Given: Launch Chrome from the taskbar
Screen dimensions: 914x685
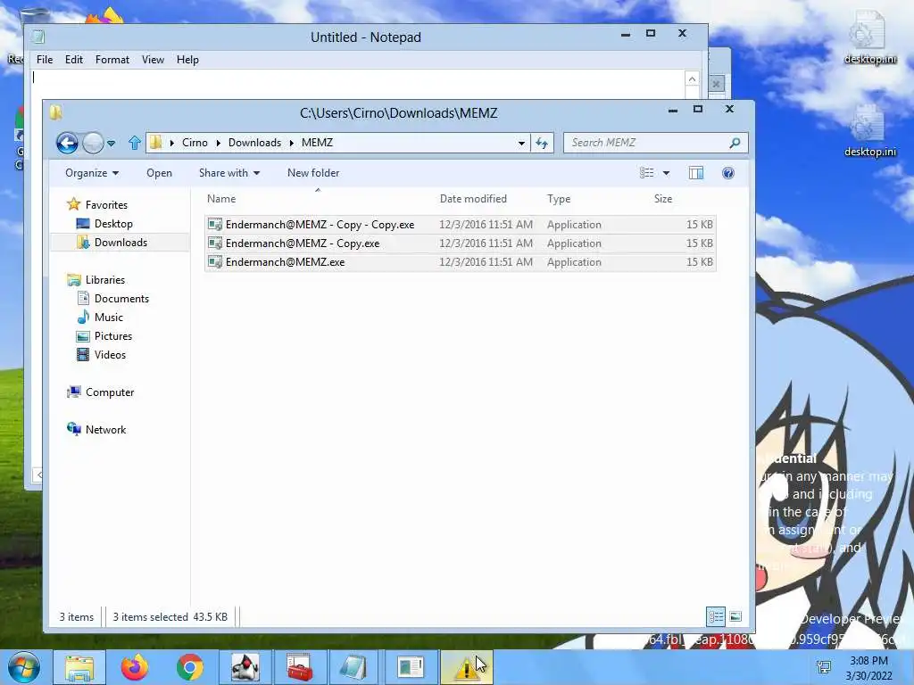Looking at the screenshot, I should click(189, 667).
